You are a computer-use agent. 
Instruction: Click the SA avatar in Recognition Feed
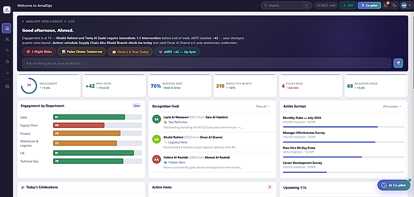click(x=157, y=119)
